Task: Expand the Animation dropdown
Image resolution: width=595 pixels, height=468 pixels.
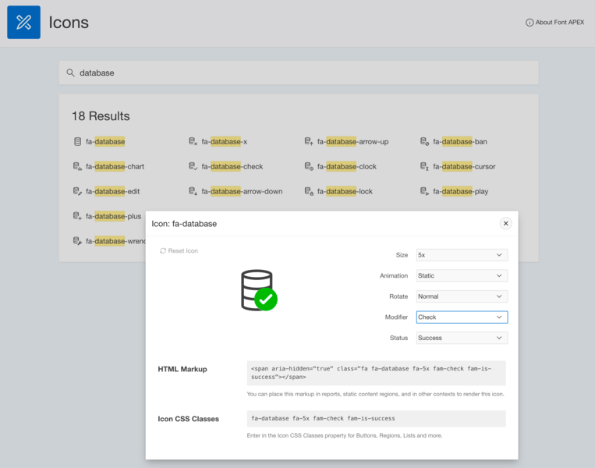Action: (x=462, y=276)
